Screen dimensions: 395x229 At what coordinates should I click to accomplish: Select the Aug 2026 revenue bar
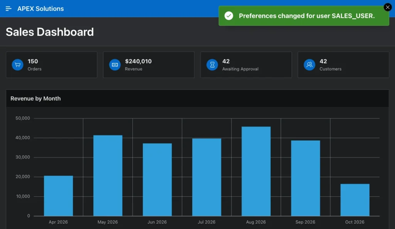256,171
